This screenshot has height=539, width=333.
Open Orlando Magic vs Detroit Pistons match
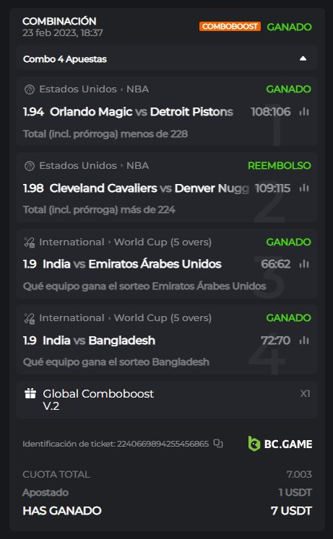pos(142,112)
